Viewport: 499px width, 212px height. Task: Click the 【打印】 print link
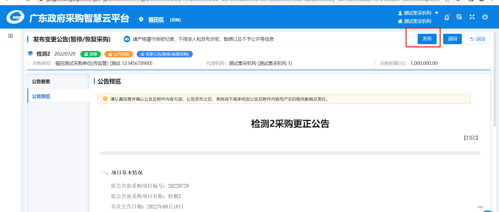[x=471, y=138]
